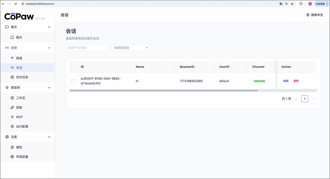
Task: Click the browser back arrow
Action: 3,4
